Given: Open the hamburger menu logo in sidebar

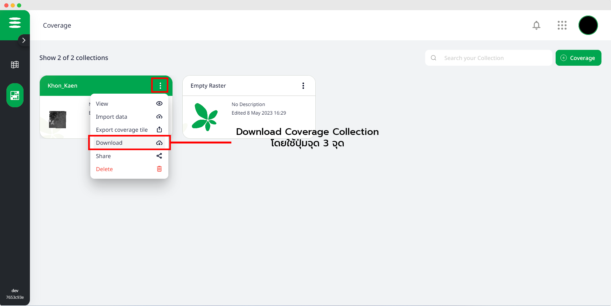Looking at the screenshot, I should click(x=15, y=23).
